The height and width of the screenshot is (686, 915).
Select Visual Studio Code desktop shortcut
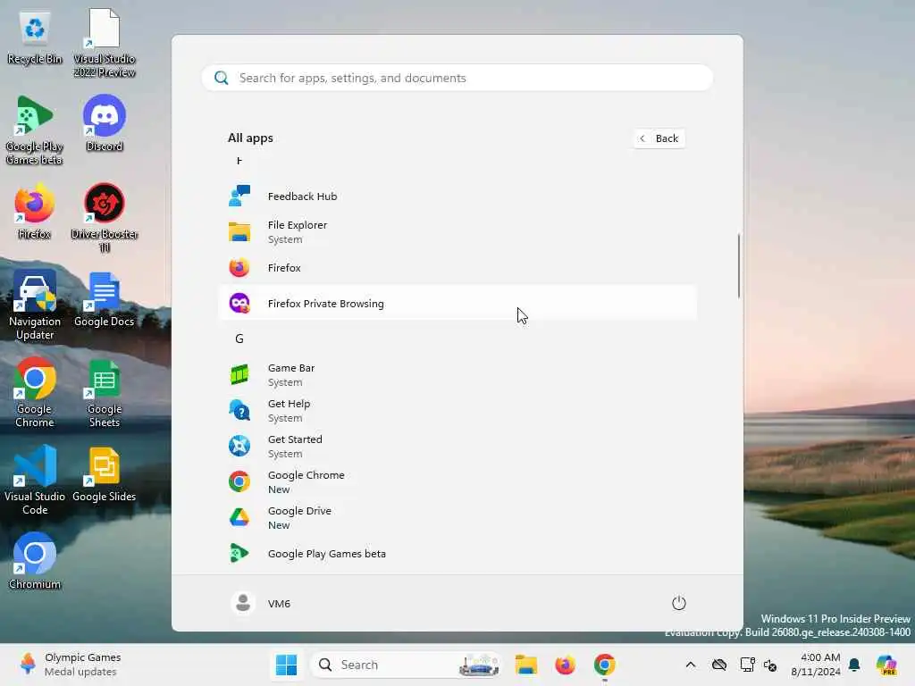point(35,480)
